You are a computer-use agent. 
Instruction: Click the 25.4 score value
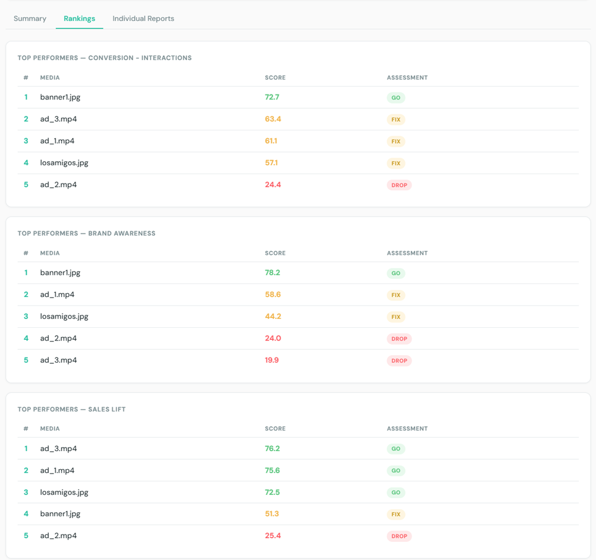tap(273, 536)
